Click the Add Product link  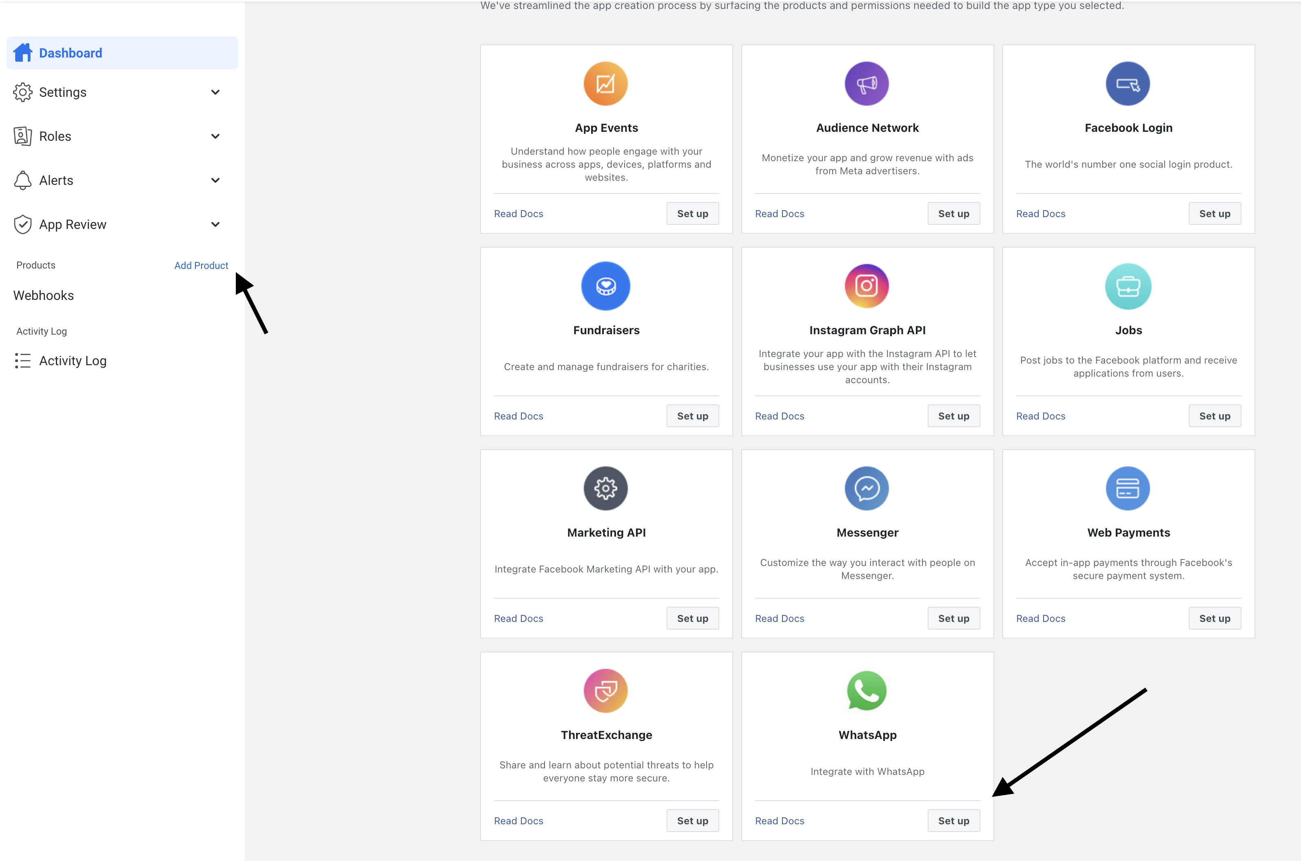click(201, 265)
